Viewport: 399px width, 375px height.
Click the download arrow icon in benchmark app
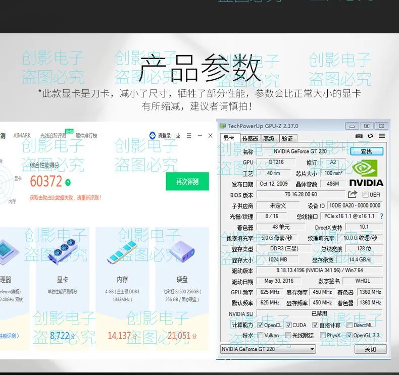178,136
